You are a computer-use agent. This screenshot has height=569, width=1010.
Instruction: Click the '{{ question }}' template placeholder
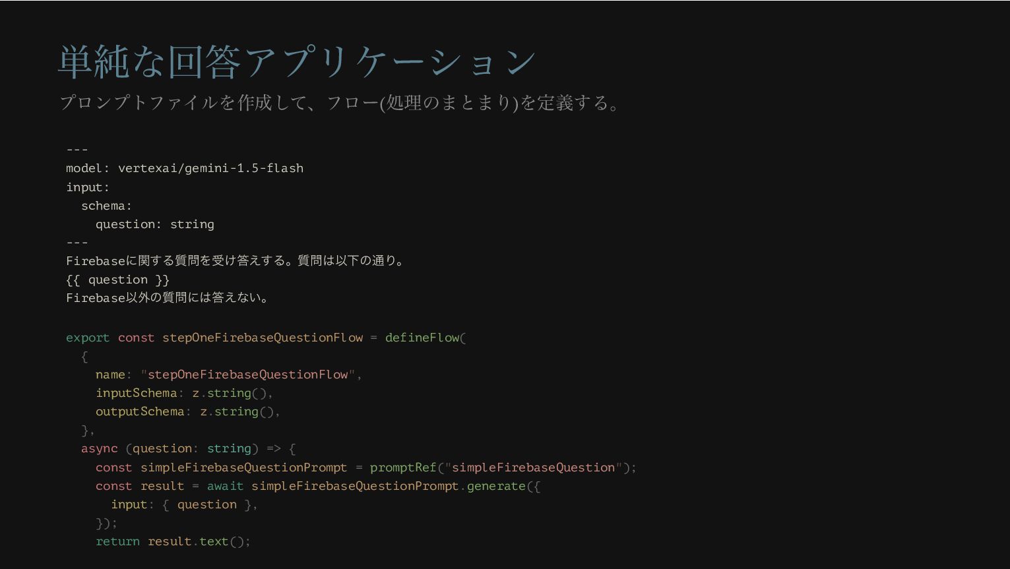coord(117,280)
